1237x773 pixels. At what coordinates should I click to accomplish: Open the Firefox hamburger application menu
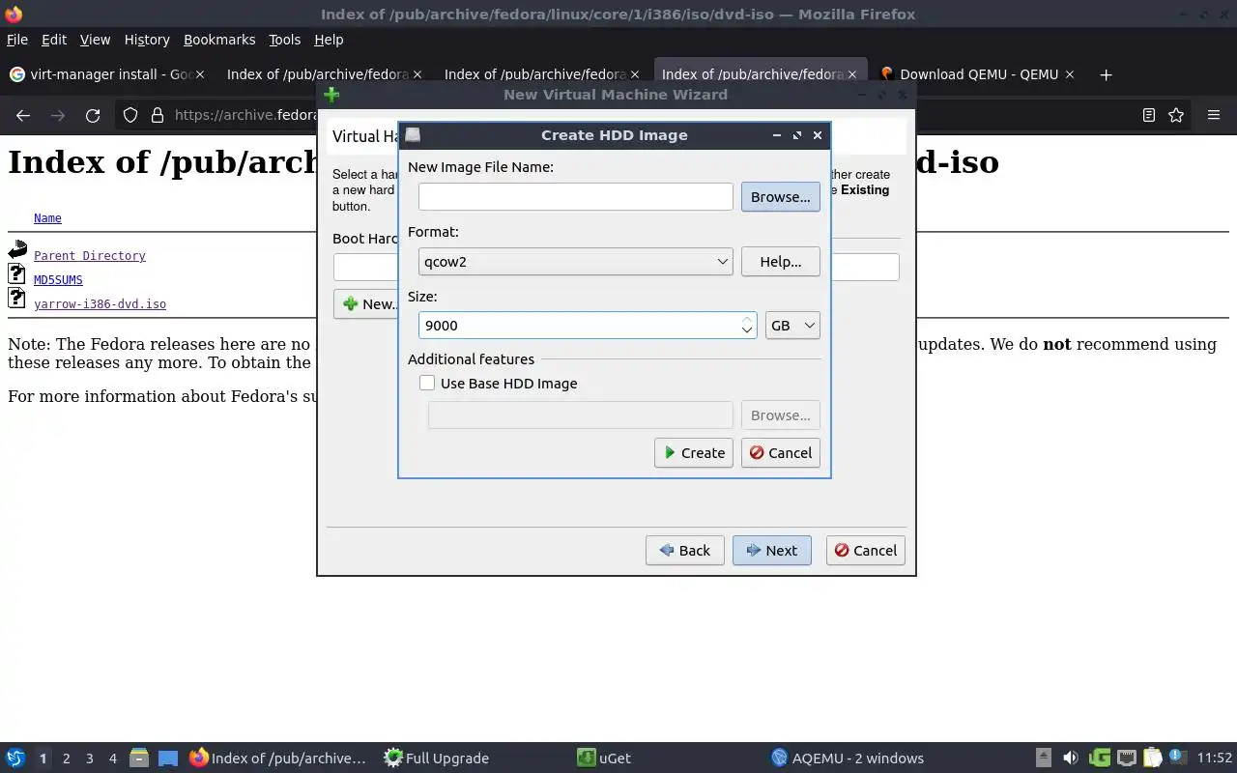[1214, 115]
